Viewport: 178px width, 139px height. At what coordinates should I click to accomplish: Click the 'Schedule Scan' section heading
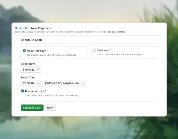point(31,40)
